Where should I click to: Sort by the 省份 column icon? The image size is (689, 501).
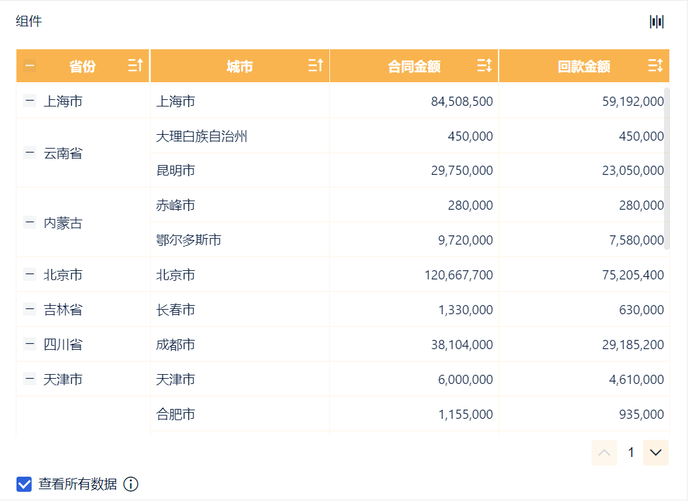click(135, 66)
